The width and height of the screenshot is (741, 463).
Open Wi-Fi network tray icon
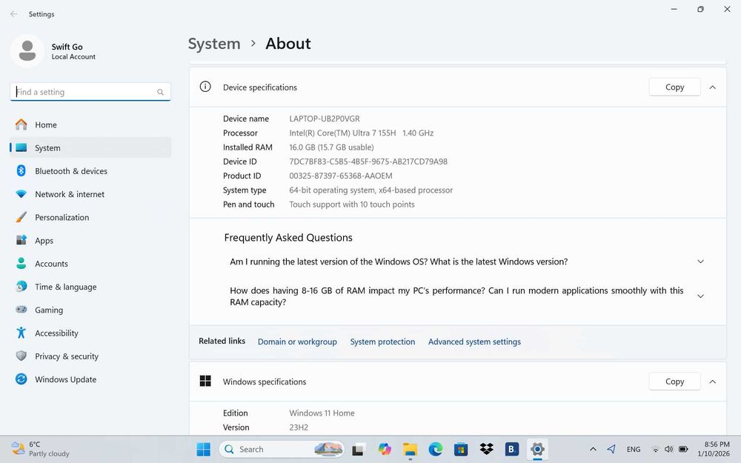[x=656, y=450]
